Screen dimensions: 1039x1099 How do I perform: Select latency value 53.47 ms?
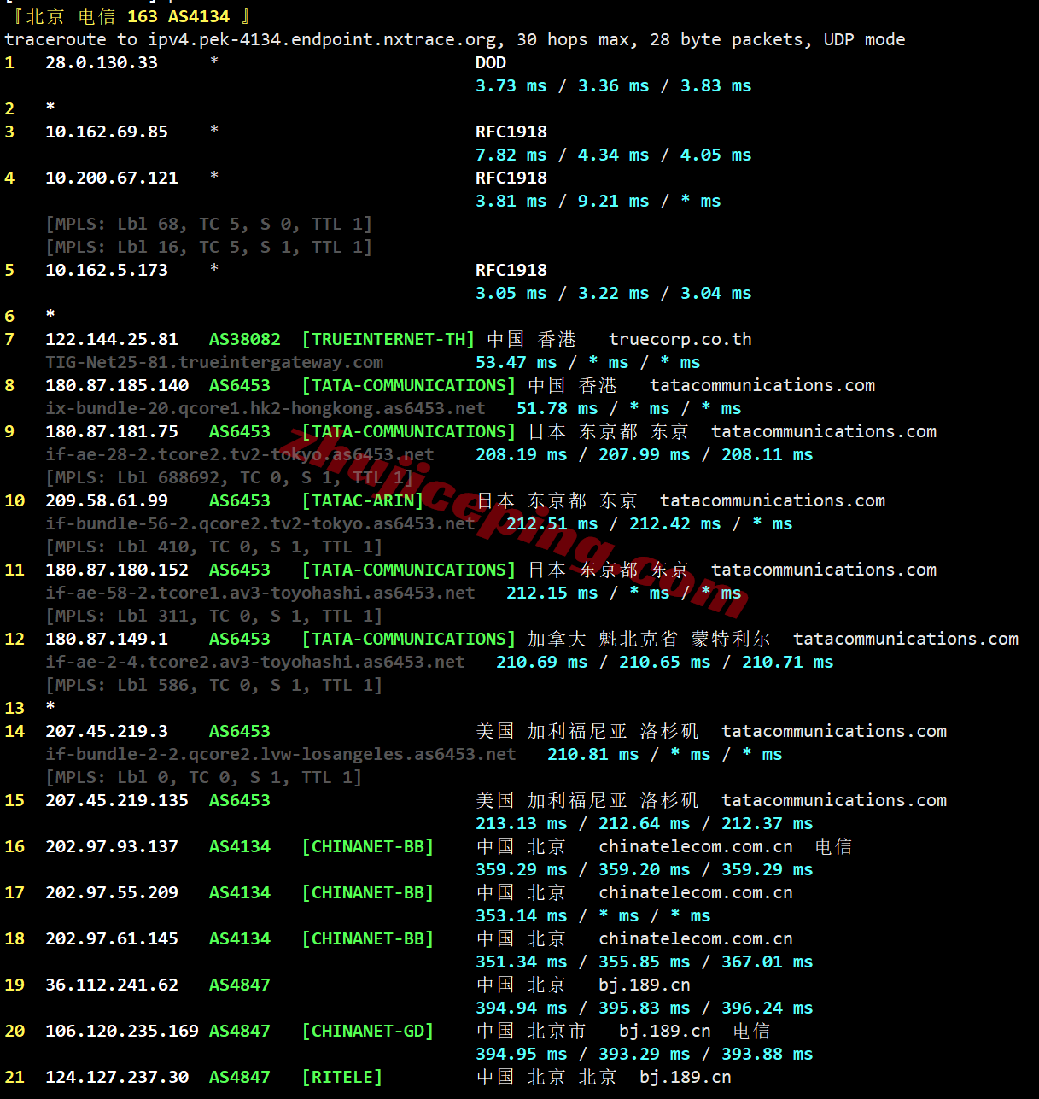[x=517, y=362]
